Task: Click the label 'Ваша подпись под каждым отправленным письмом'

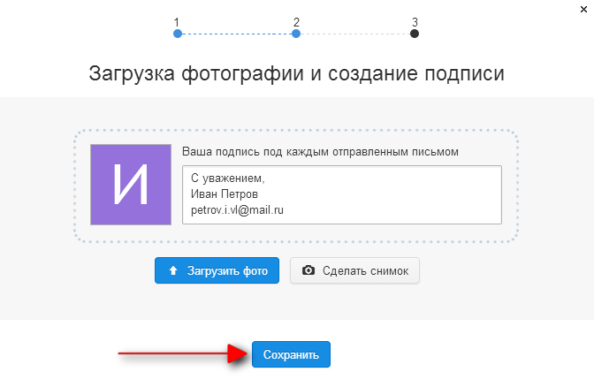Action: (x=320, y=152)
